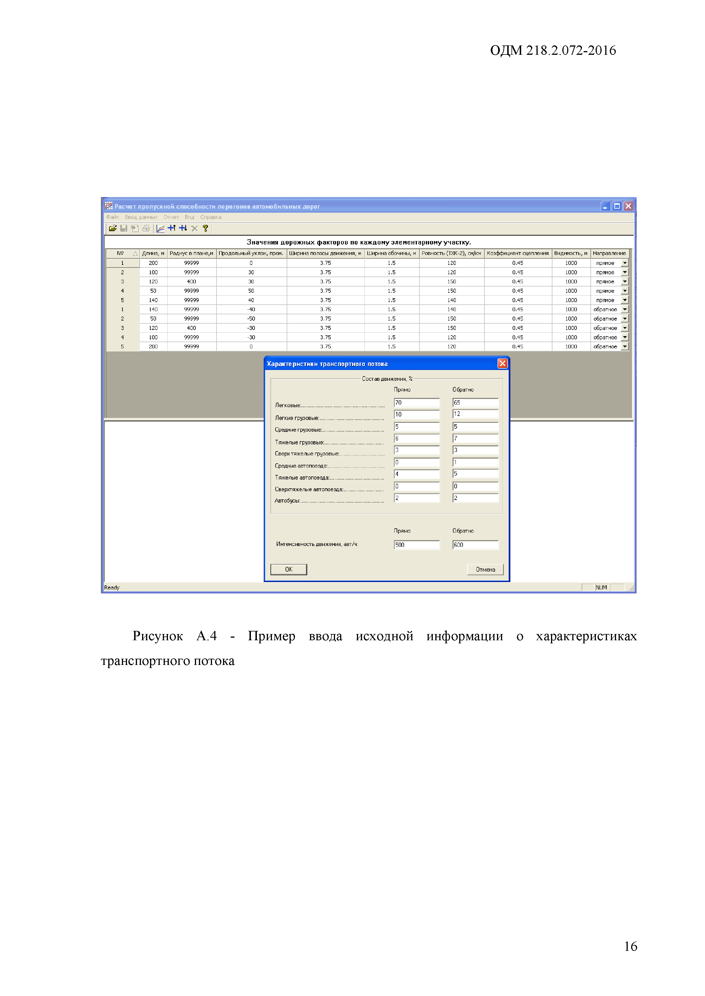705x996 pixels.
Task: Expand direction dropdown for прямое row 5
Action: point(625,300)
